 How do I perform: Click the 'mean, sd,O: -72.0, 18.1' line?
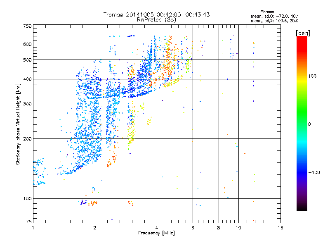tap(274, 17)
